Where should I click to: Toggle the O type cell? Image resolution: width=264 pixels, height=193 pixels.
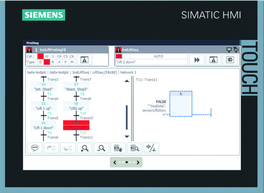pyautogui.click(x=40, y=62)
